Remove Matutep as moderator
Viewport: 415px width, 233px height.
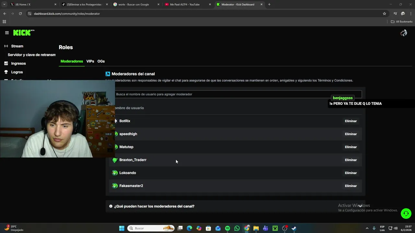[351, 147]
